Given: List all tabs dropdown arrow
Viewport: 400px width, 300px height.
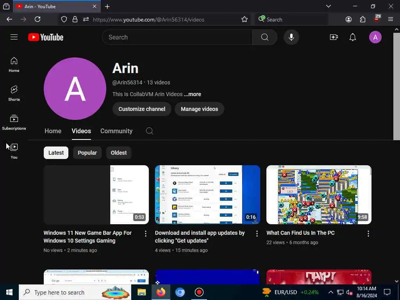Looking at the screenshot, I should tap(328, 6).
